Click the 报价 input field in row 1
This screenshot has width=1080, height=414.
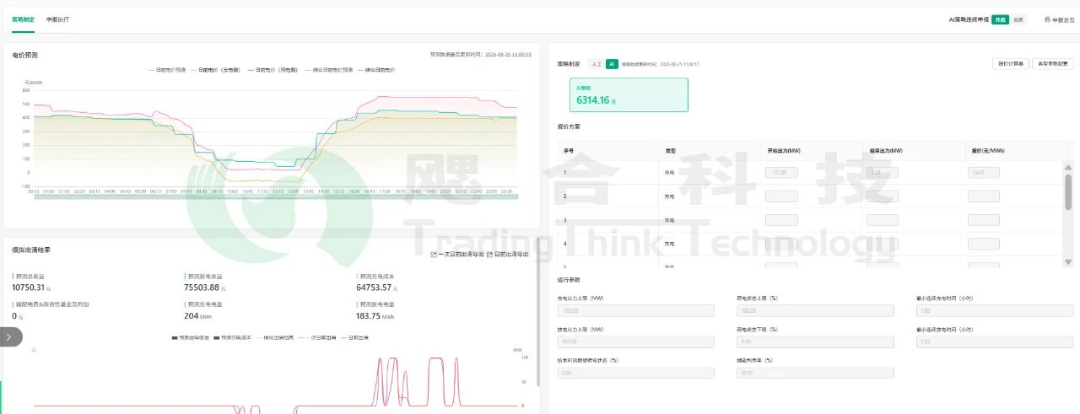tap(983, 172)
